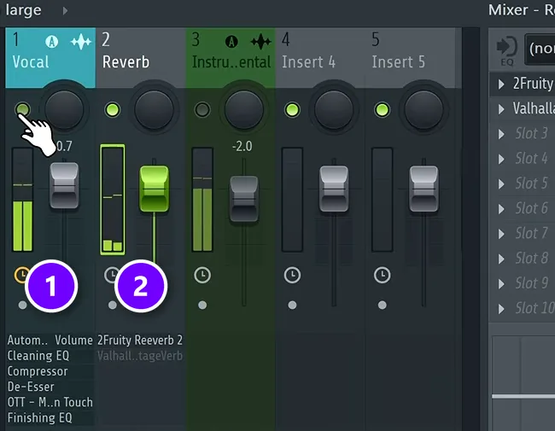Click the Instrumental track pan knob

click(x=244, y=109)
